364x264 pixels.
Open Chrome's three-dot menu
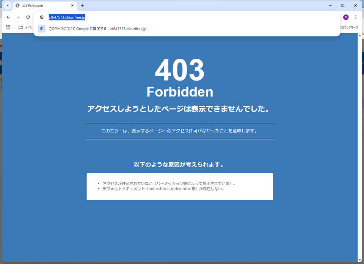(356, 17)
